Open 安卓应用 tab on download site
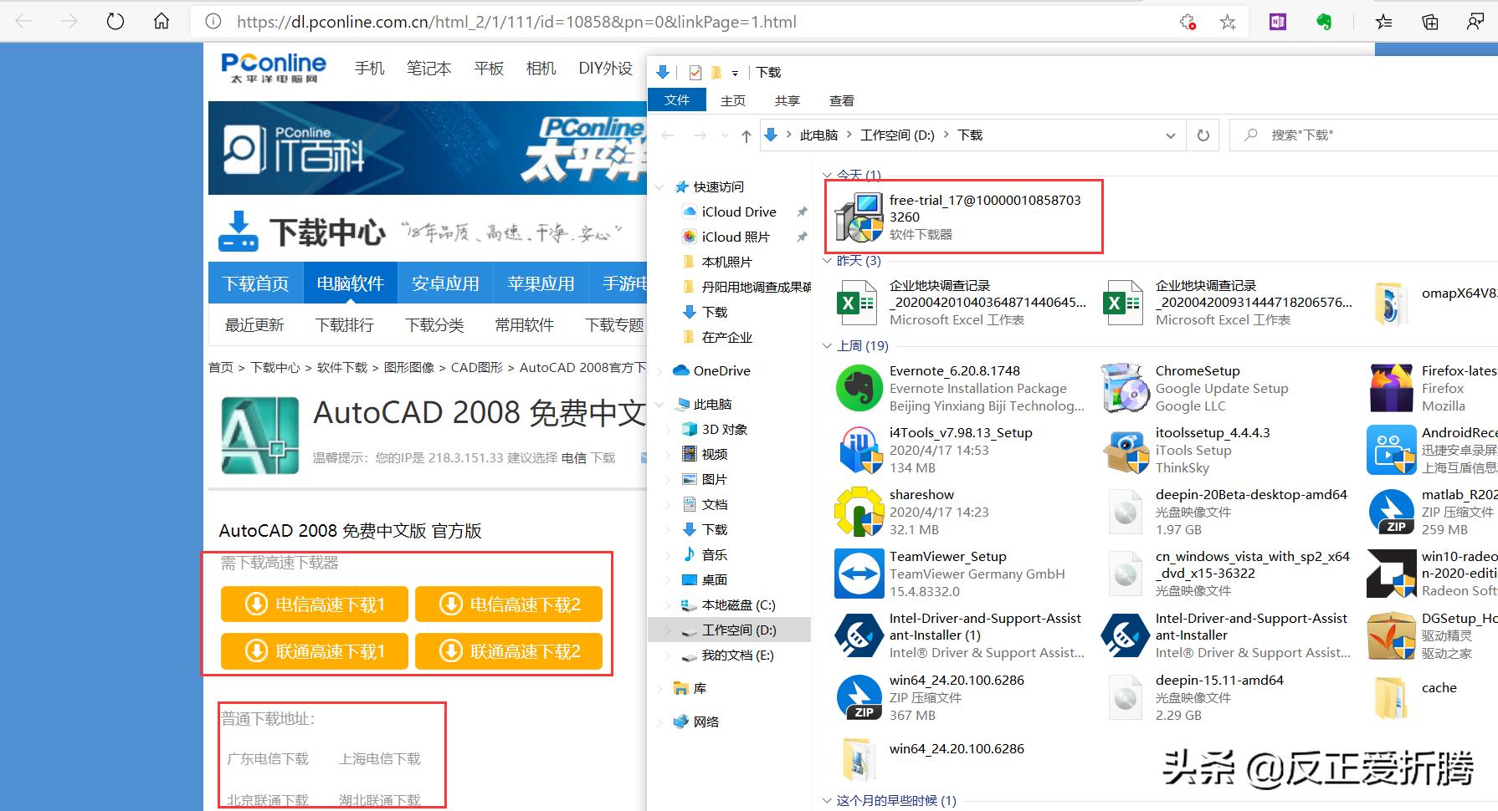Screen dimensions: 1498x811 (446, 283)
